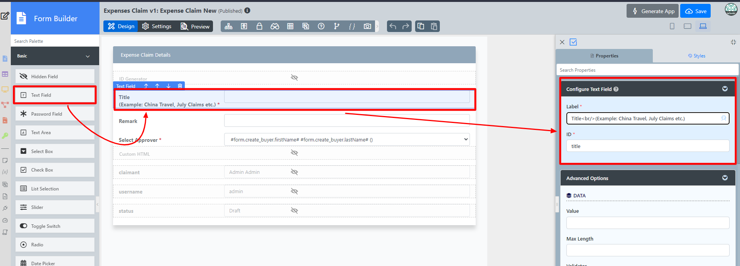Image resolution: width=740 pixels, height=266 pixels.
Task: Select Radio palette item
Action: 55,244
